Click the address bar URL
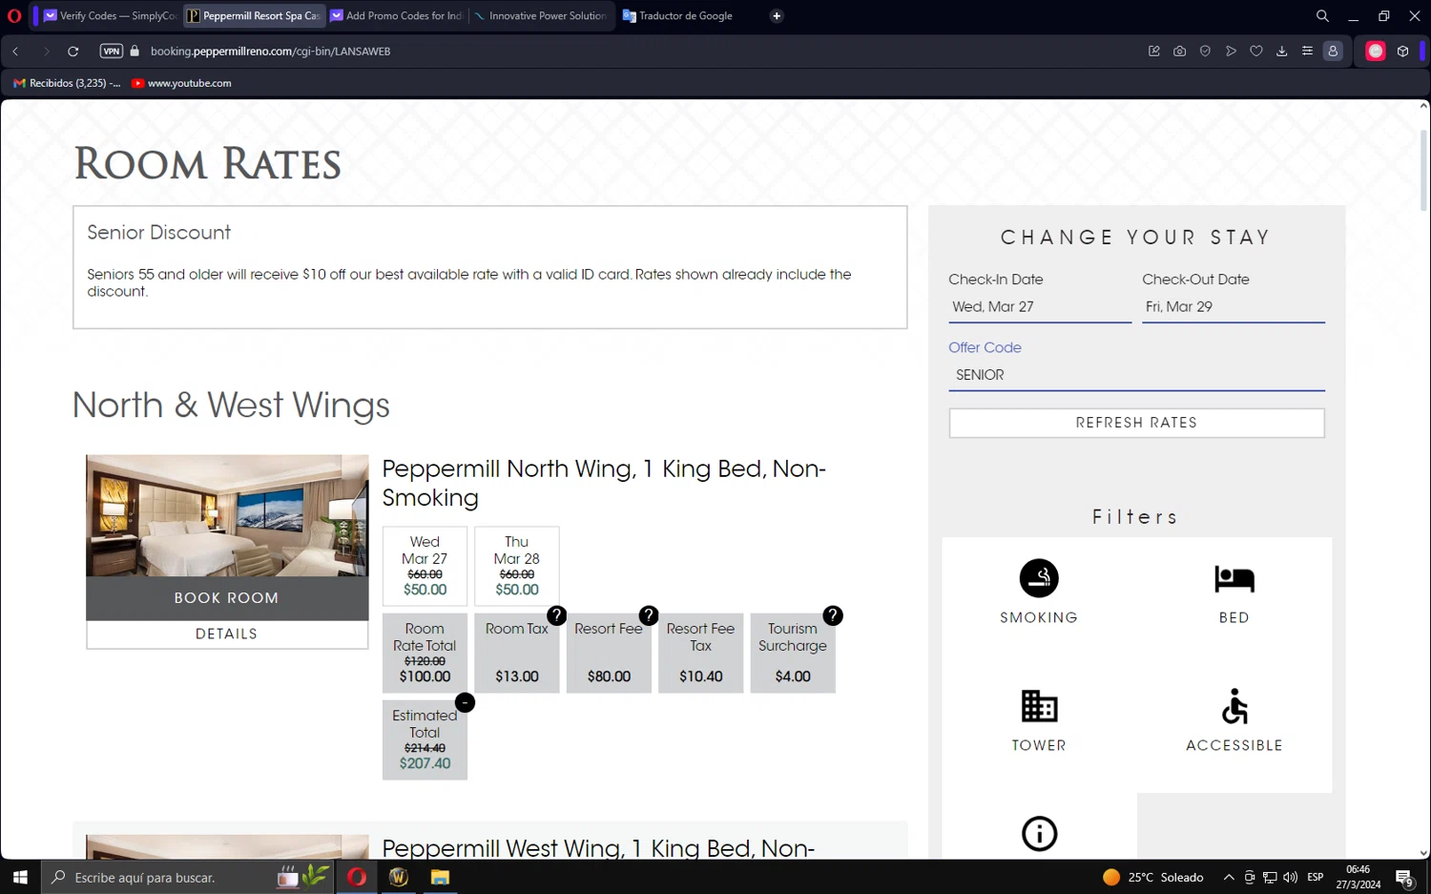1431x894 pixels. [x=271, y=52]
